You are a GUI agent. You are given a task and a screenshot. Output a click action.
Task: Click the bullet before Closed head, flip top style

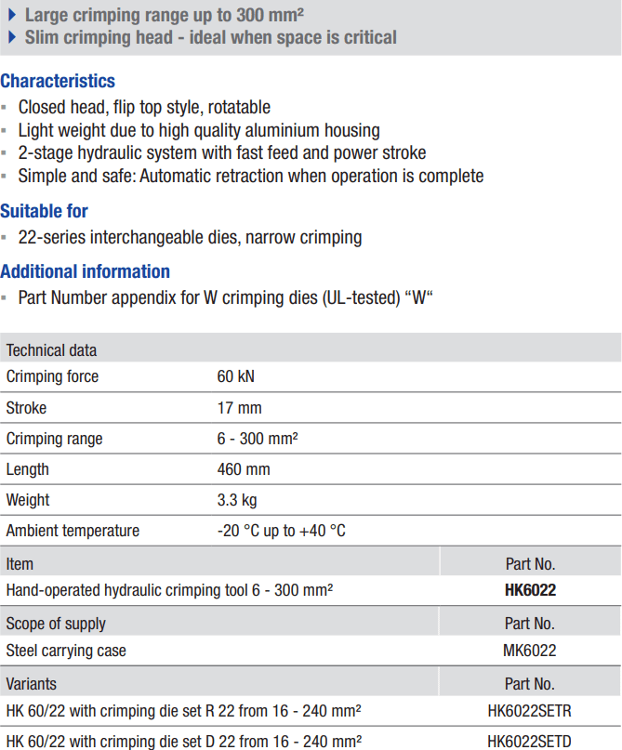(6, 108)
